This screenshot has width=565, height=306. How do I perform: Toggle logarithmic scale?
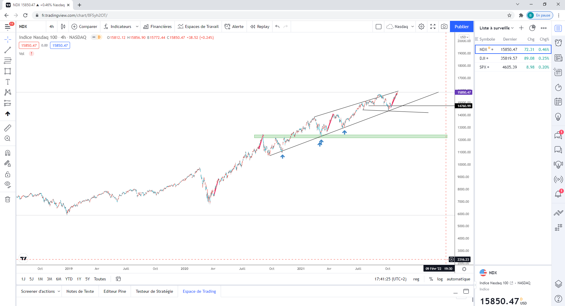pos(440,279)
